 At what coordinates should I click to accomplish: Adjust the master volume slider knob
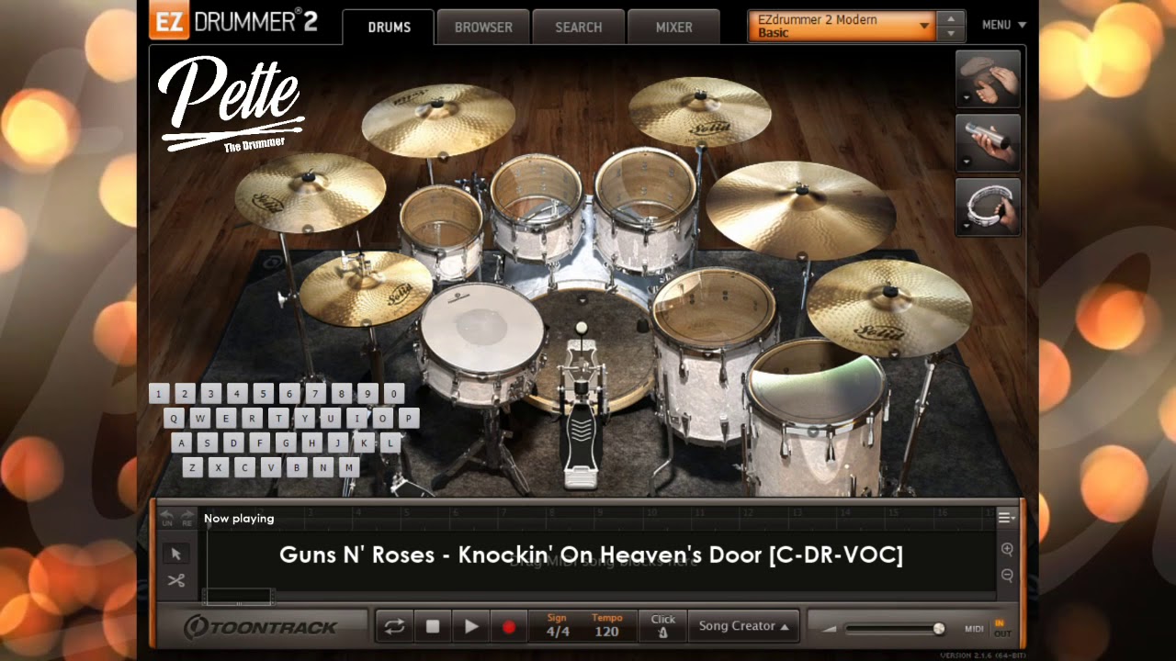938,629
